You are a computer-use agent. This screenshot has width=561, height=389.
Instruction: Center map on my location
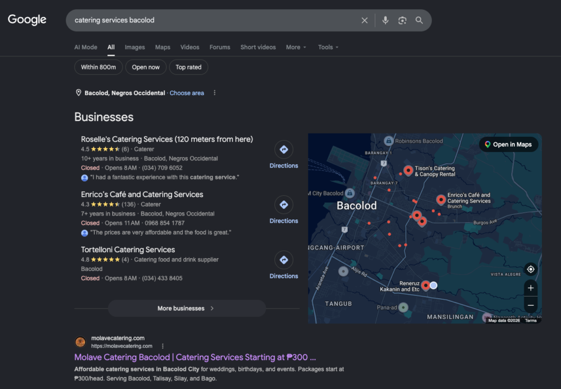tap(530, 269)
